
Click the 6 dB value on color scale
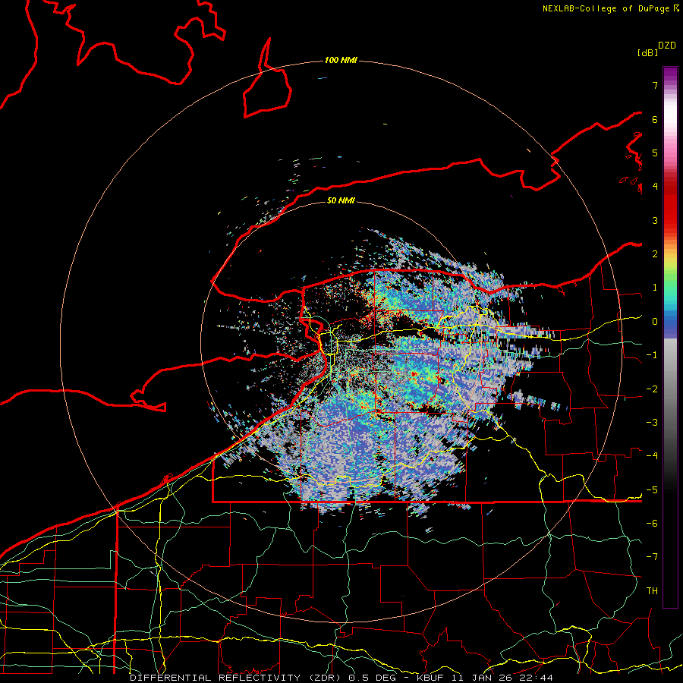pos(655,119)
